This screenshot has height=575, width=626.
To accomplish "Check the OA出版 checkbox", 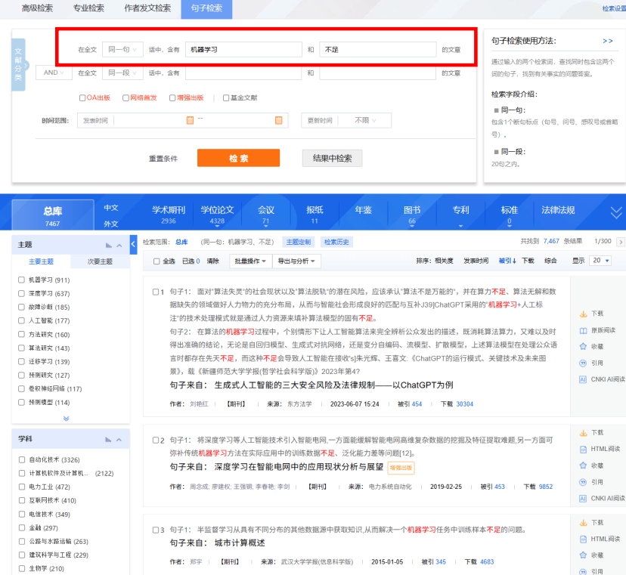I will (82, 97).
